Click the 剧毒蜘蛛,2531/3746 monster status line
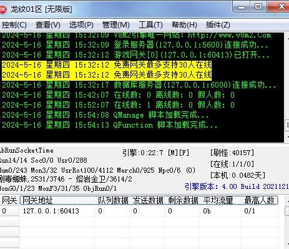 coord(66,179)
